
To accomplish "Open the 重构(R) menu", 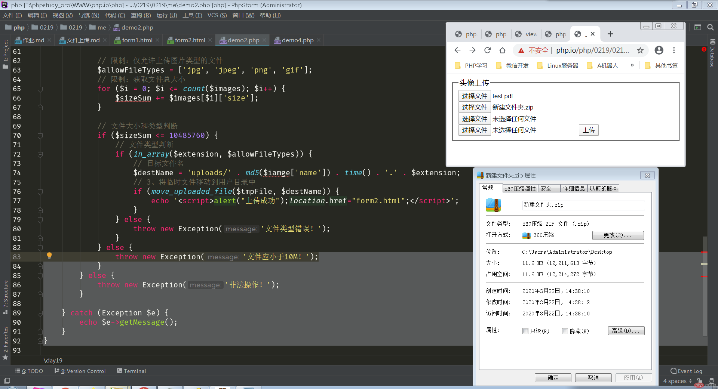I will (141, 15).
